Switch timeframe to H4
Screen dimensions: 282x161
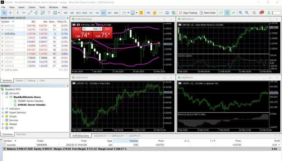[97, 13]
